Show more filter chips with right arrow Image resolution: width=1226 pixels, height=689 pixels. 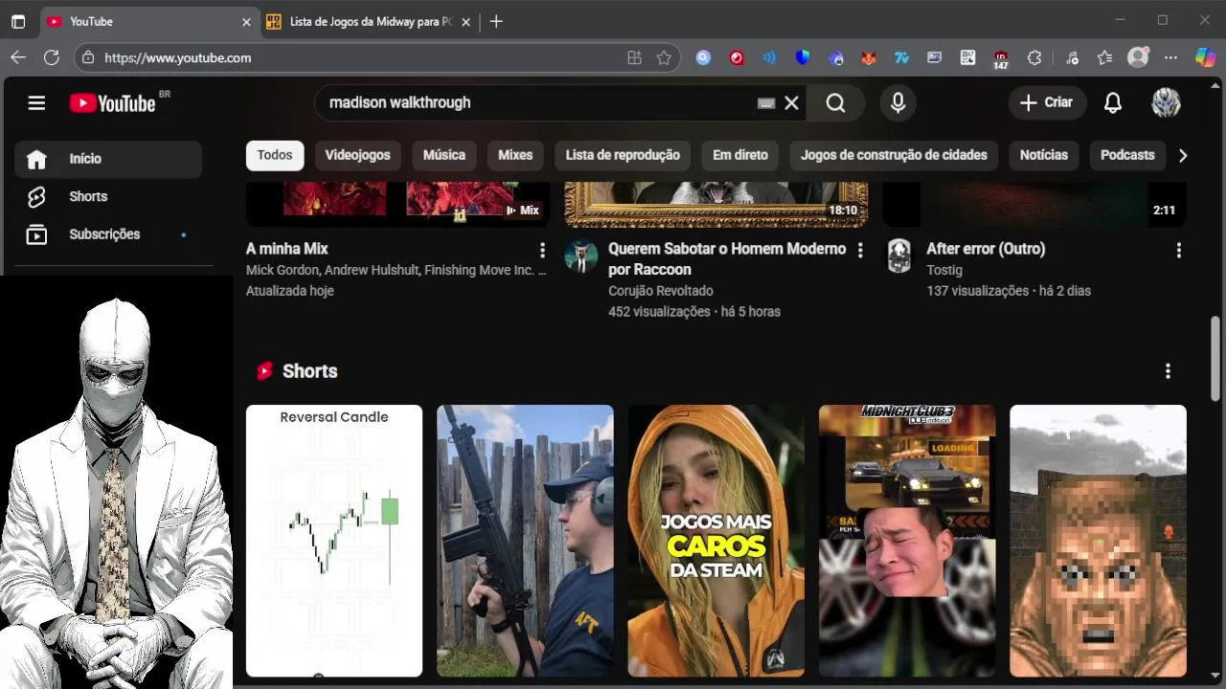(x=1183, y=155)
